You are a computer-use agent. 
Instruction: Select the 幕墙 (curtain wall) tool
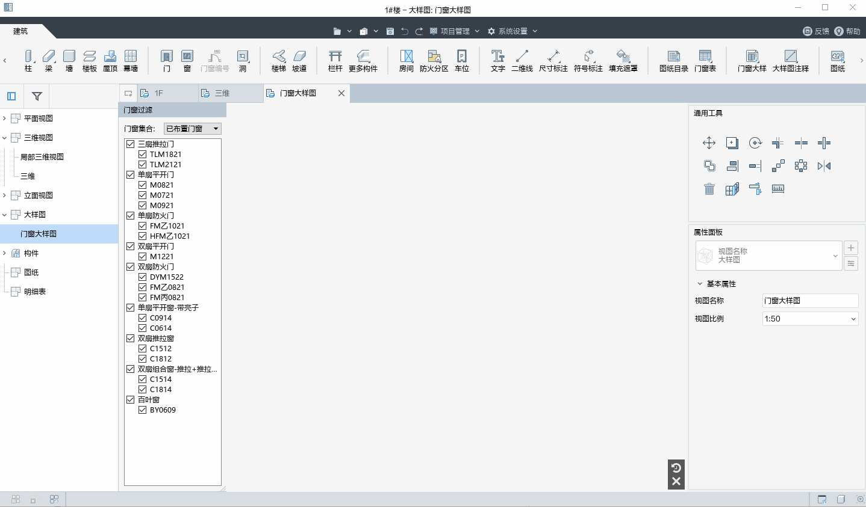coord(131,61)
